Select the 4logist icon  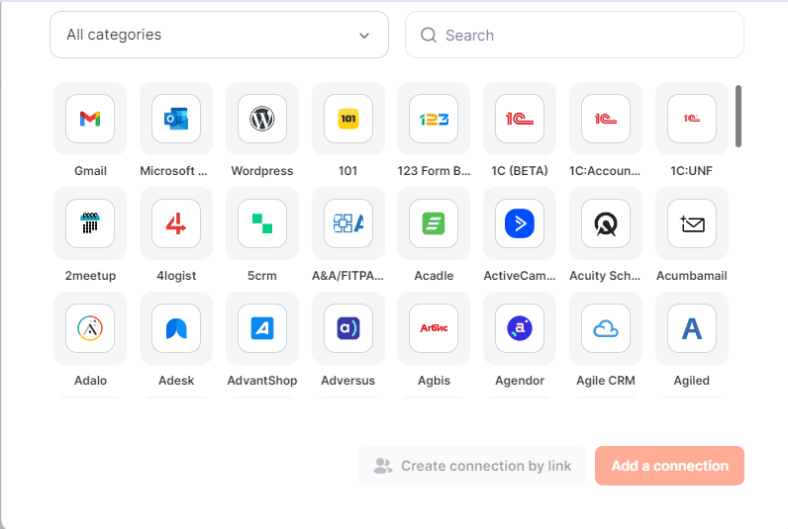click(x=176, y=223)
